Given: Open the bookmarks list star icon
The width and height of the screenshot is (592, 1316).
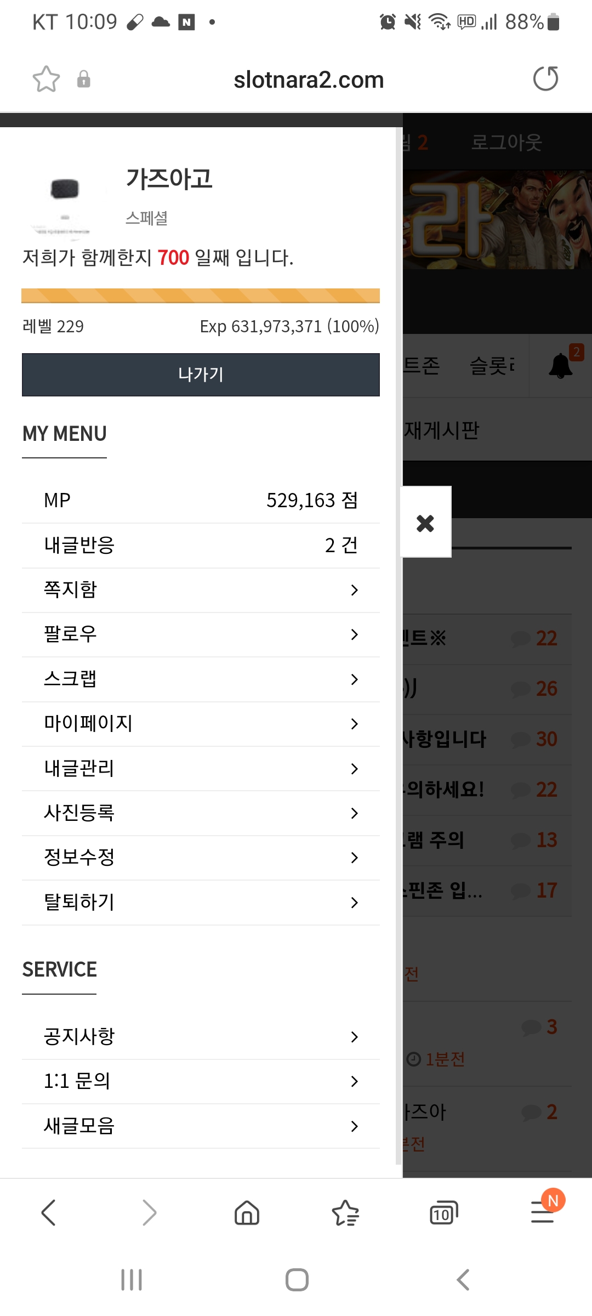Looking at the screenshot, I should (345, 1212).
